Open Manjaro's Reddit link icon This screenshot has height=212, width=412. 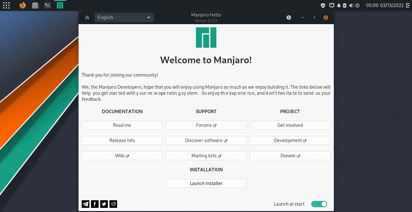coord(113,204)
